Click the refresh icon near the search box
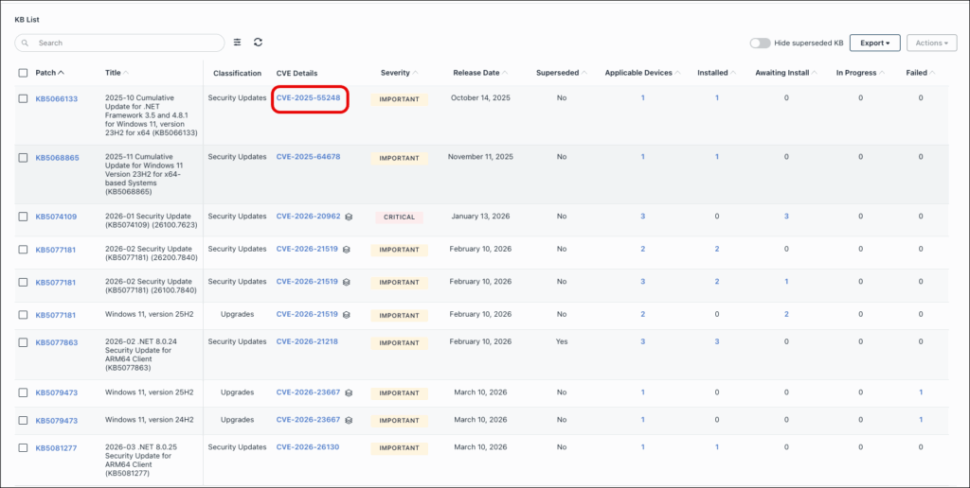970x488 pixels. tap(258, 43)
